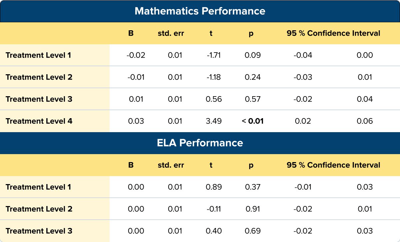Select the p-value 0.69 cell
Image resolution: width=400 pixels, height=242 pixels.
pos(253,231)
